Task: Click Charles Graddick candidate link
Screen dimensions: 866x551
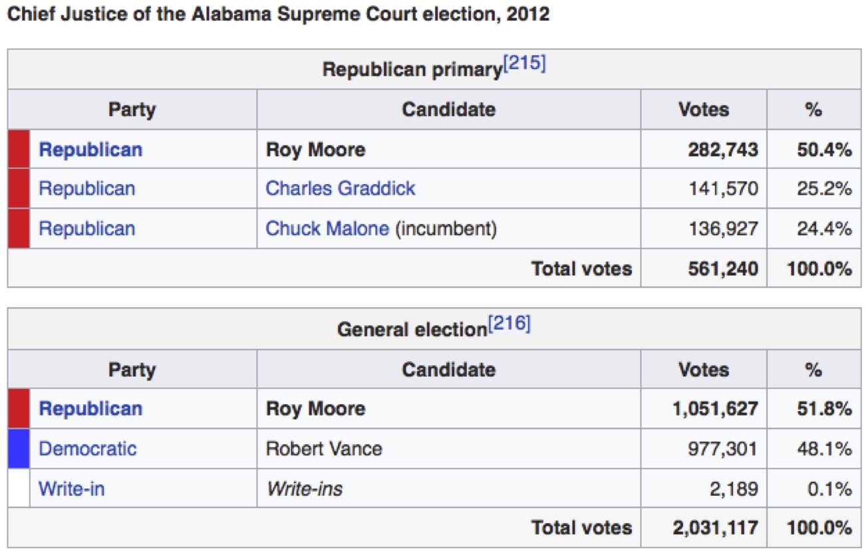Action: pyautogui.click(x=340, y=189)
